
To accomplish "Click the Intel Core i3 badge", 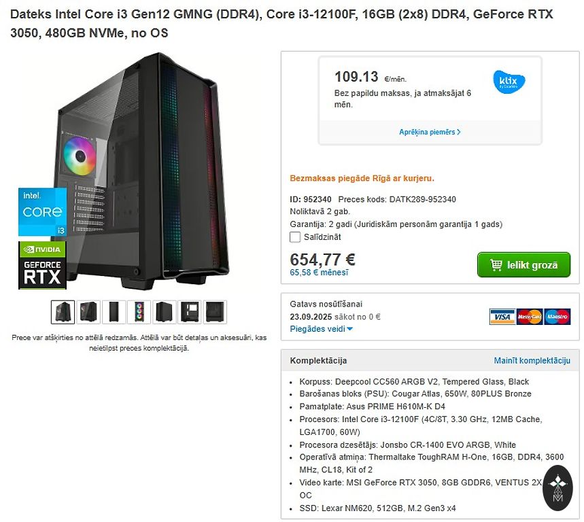I will [42, 211].
